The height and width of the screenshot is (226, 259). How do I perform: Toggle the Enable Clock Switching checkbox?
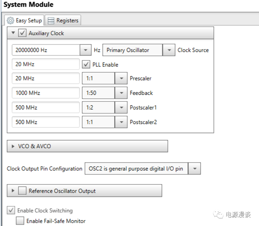tap(11, 211)
